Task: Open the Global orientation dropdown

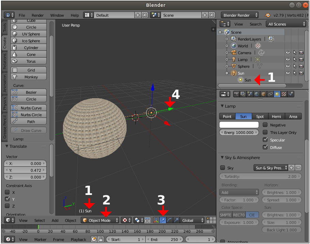Action: (x=192, y=220)
